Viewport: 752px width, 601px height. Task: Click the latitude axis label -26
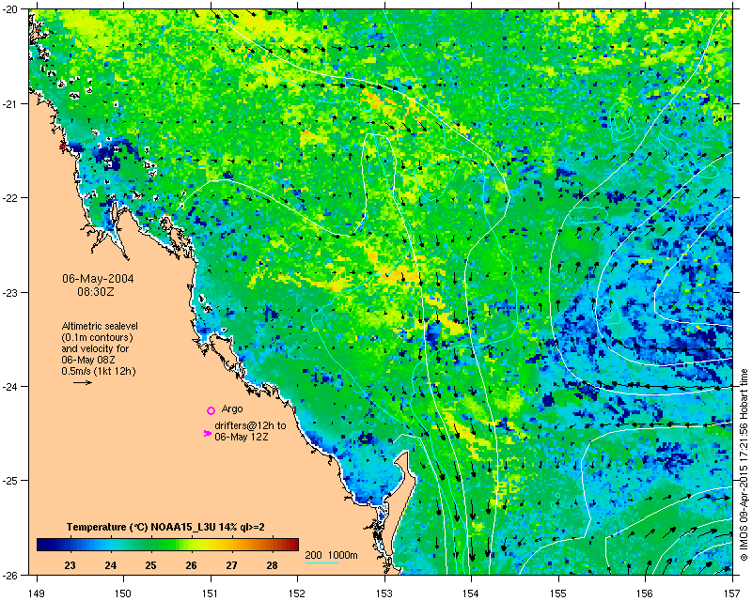pos(10,575)
